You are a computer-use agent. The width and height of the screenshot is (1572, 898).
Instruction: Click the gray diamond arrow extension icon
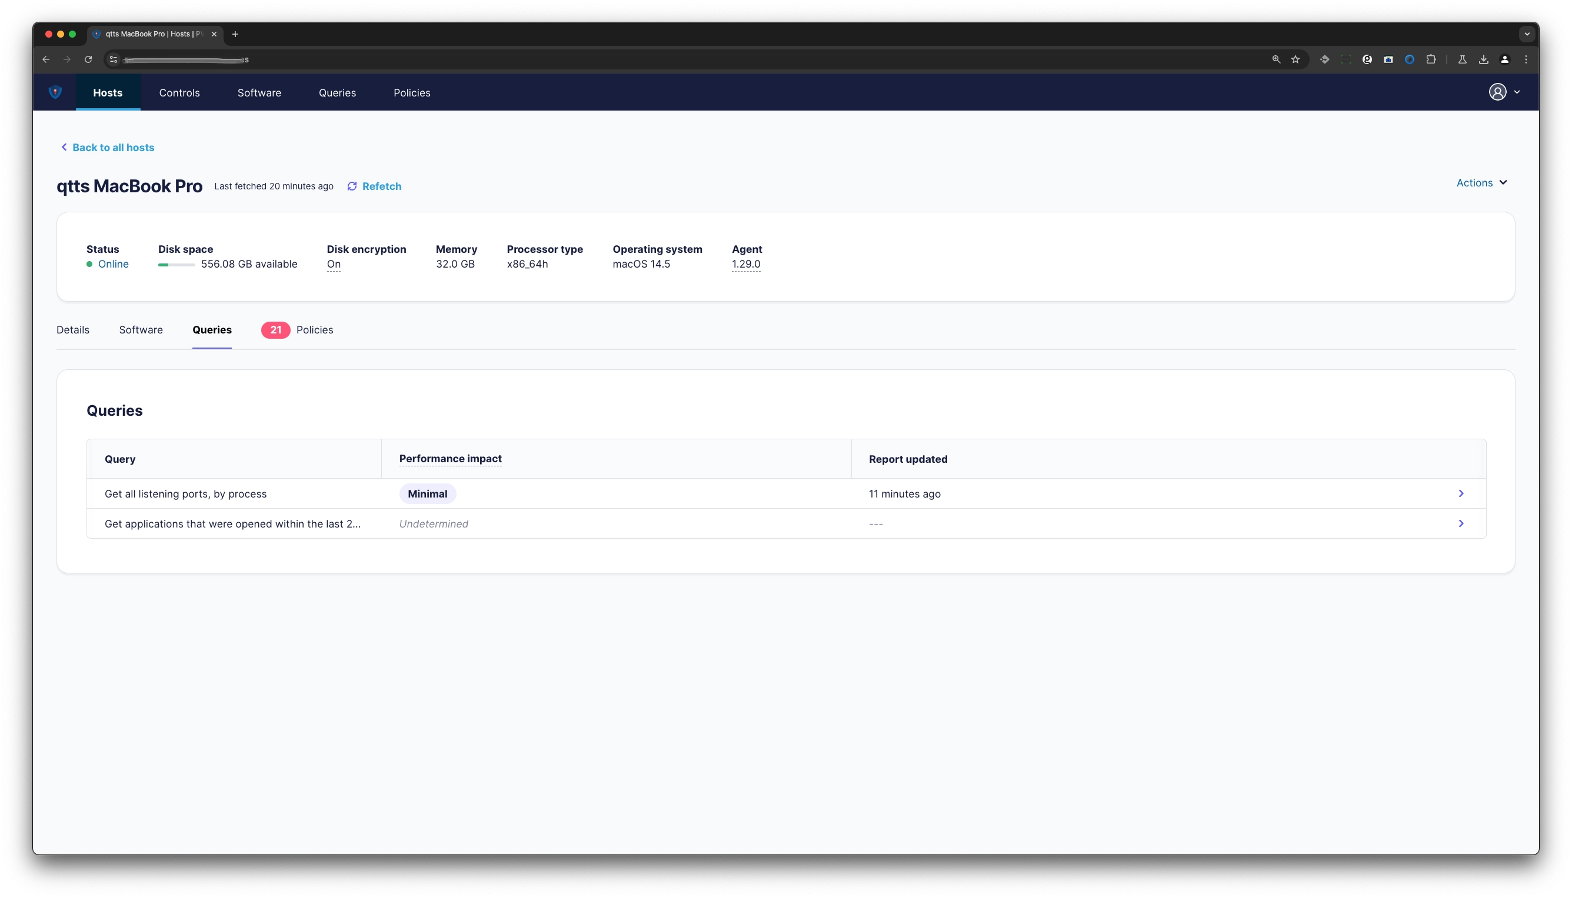tap(1324, 59)
